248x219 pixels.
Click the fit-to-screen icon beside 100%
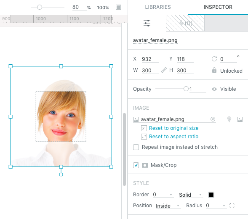[118, 7]
